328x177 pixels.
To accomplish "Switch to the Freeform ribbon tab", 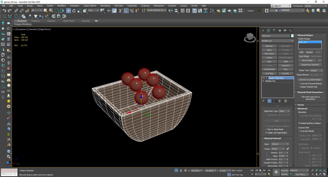I will pyautogui.click(x=36, y=21).
